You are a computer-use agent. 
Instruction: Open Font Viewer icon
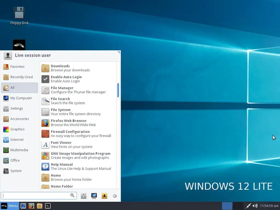45,145
